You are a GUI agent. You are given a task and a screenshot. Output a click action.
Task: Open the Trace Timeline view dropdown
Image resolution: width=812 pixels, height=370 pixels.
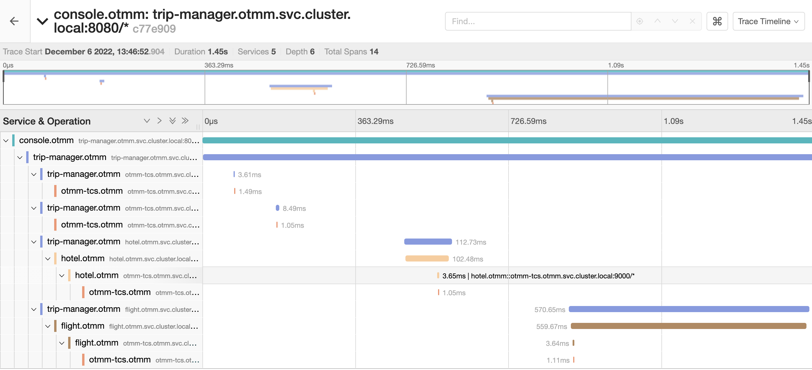point(768,21)
